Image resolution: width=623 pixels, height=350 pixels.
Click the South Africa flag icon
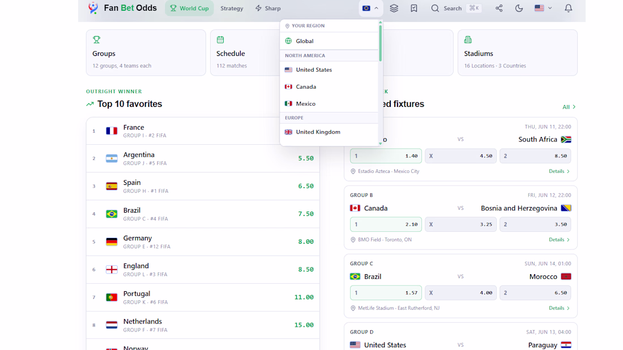coord(566,139)
